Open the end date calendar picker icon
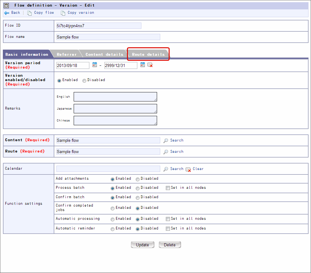This screenshot has height=273, width=311. click(143, 64)
